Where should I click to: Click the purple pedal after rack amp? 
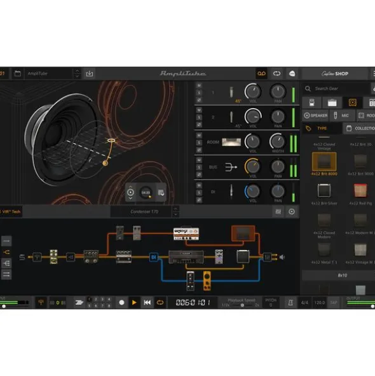point(219,256)
